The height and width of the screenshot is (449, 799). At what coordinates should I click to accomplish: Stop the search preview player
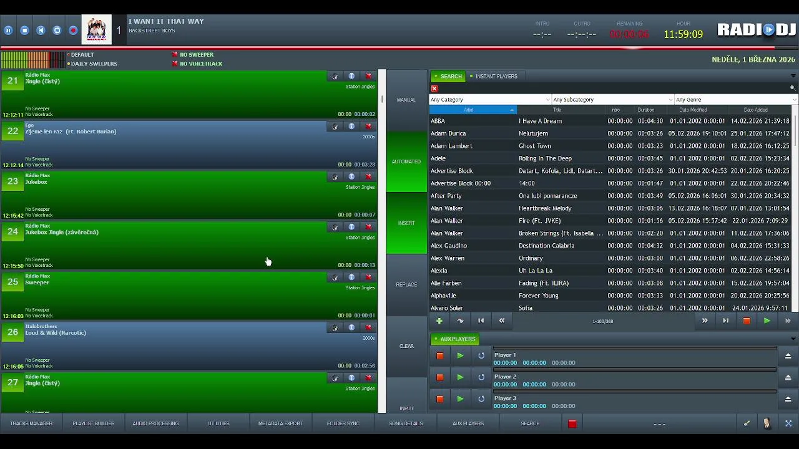(x=746, y=321)
